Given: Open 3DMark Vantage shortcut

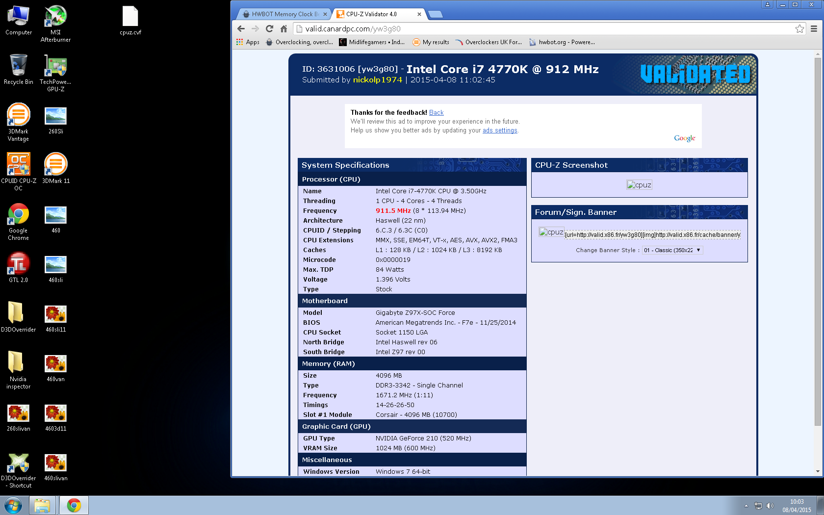Looking at the screenshot, I should 19,123.
